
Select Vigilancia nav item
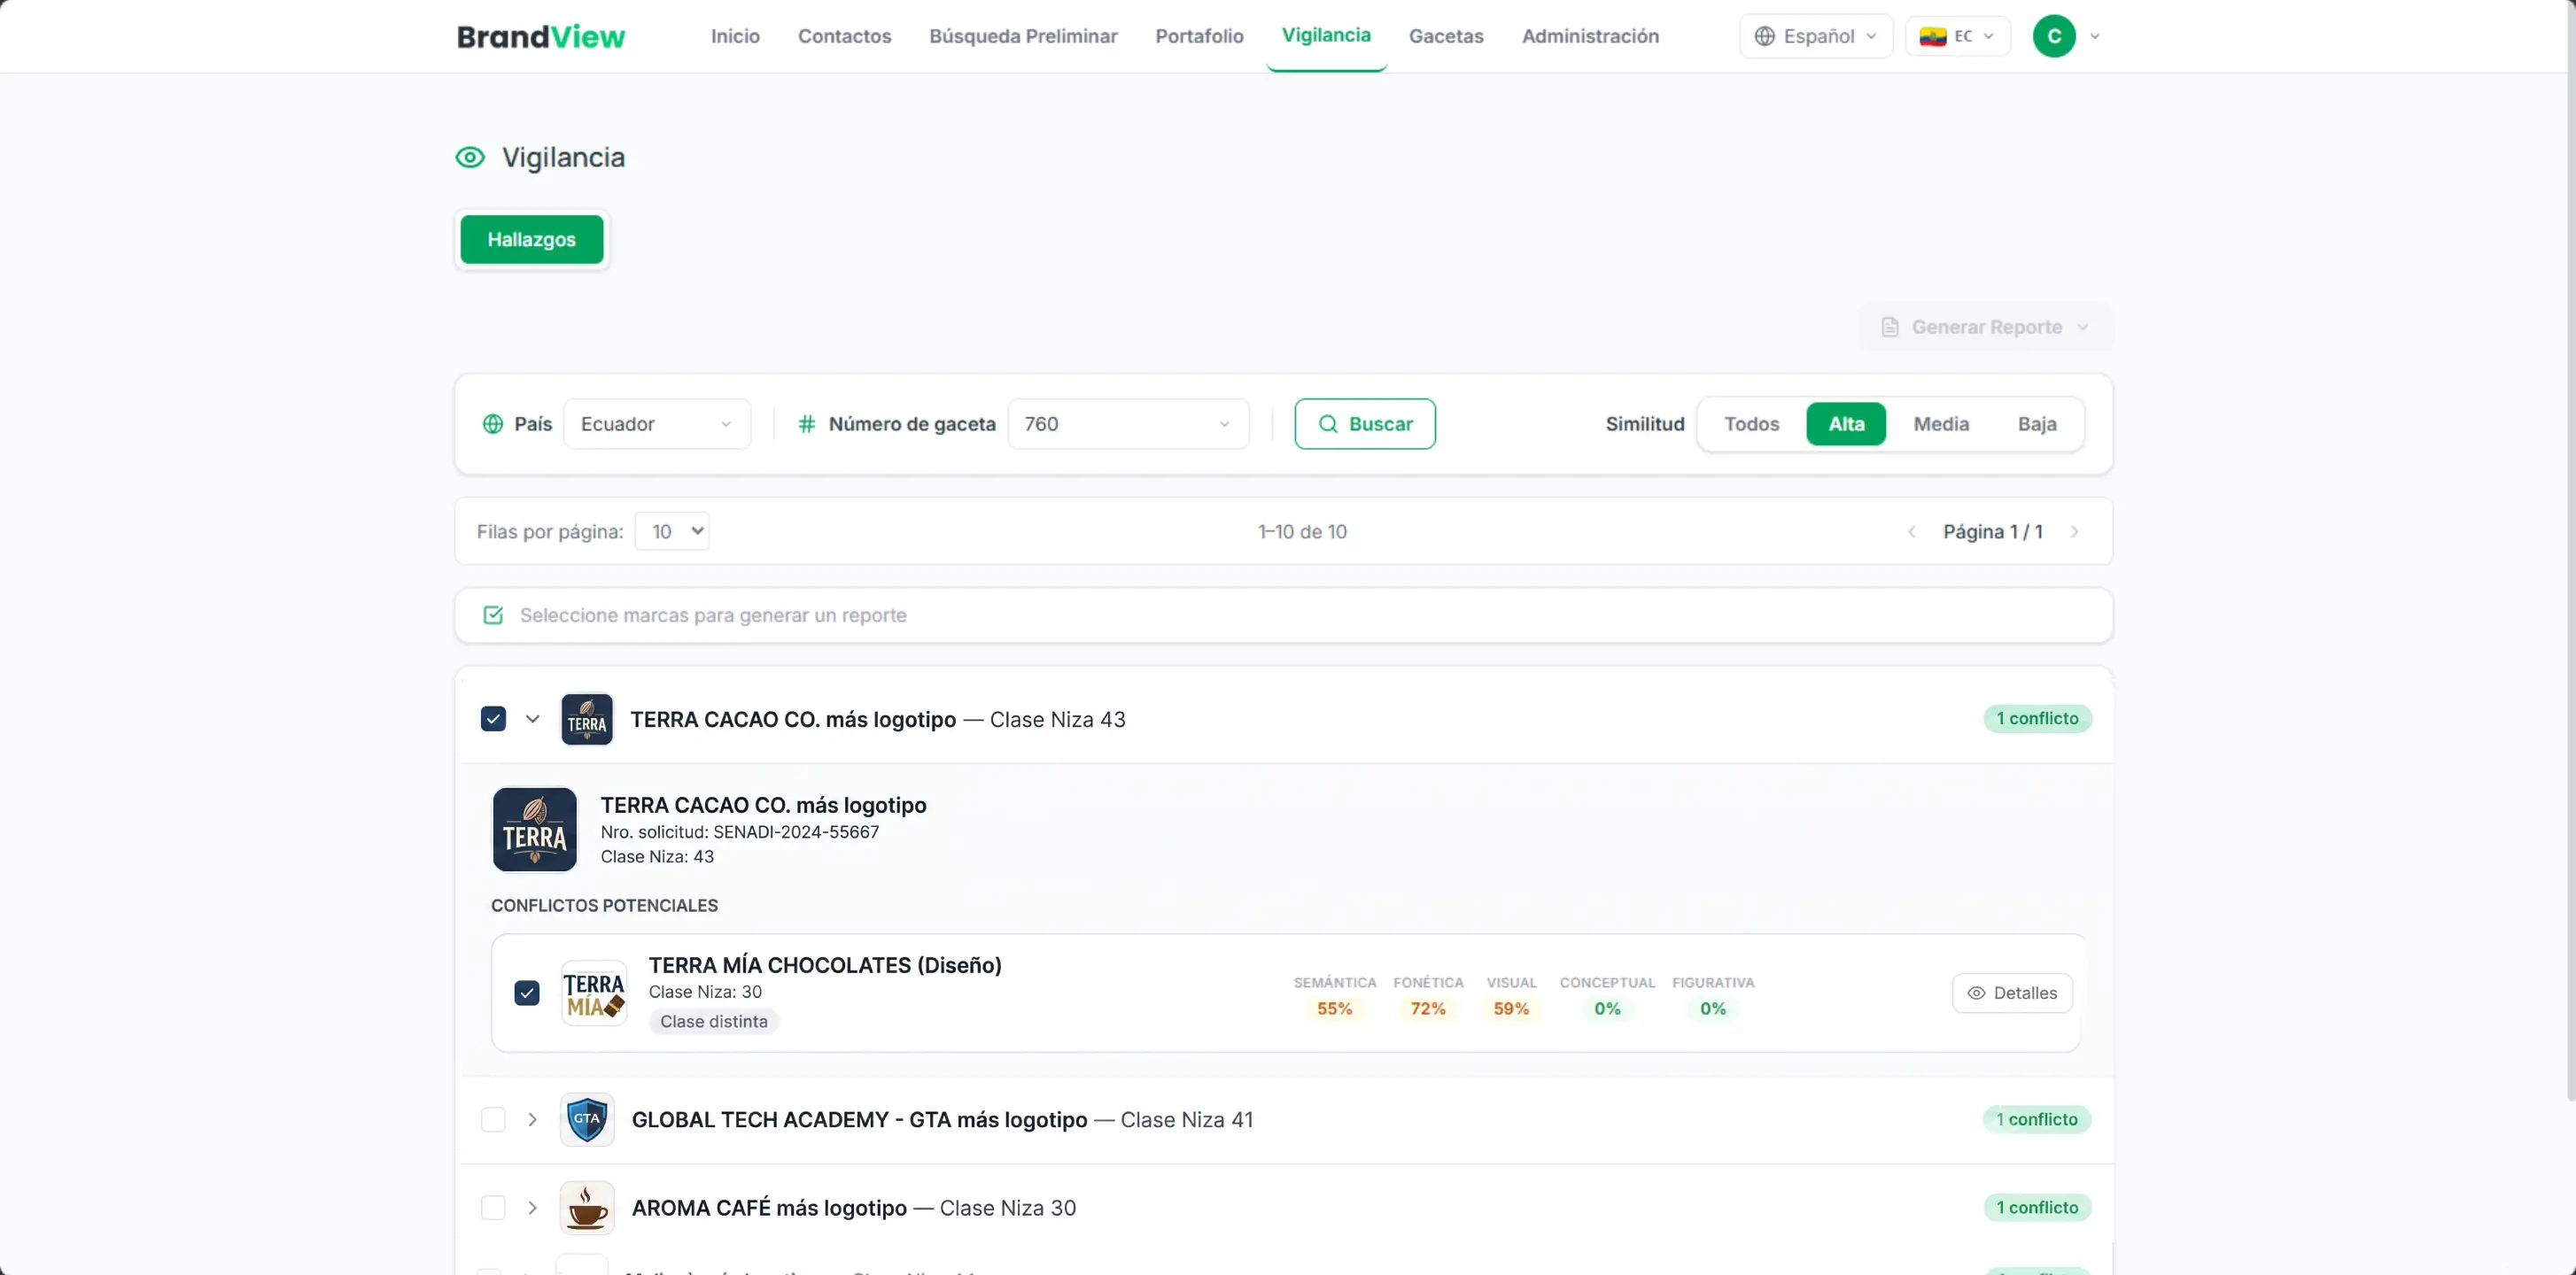click(1326, 35)
